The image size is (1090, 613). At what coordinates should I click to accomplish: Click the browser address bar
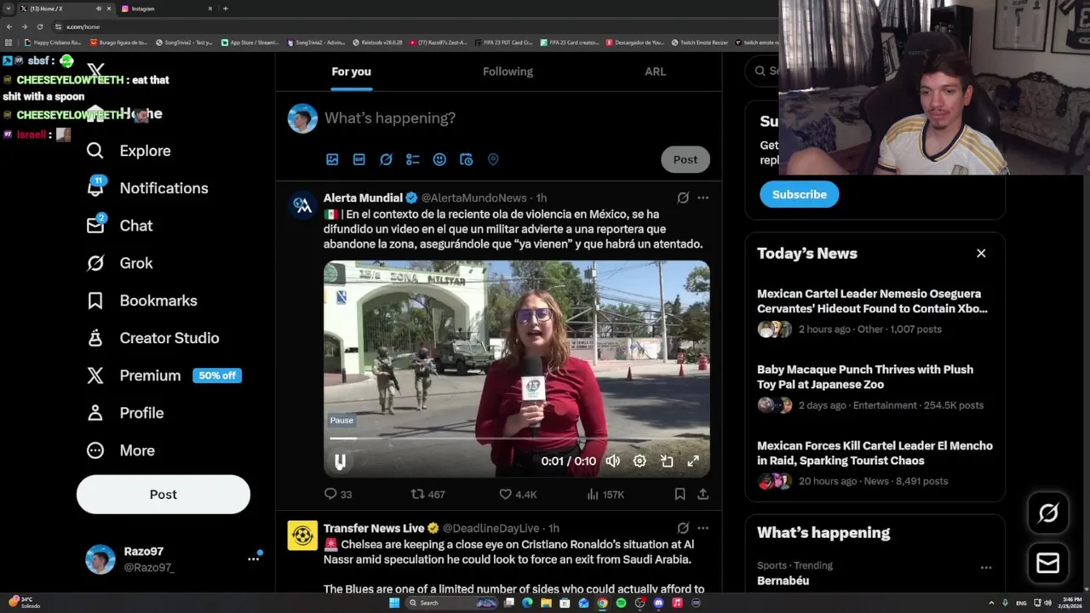pyautogui.click(x=417, y=26)
